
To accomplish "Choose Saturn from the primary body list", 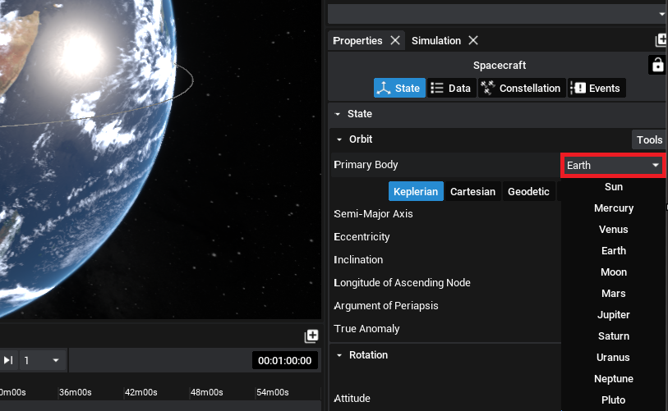I will pos(614,336).
